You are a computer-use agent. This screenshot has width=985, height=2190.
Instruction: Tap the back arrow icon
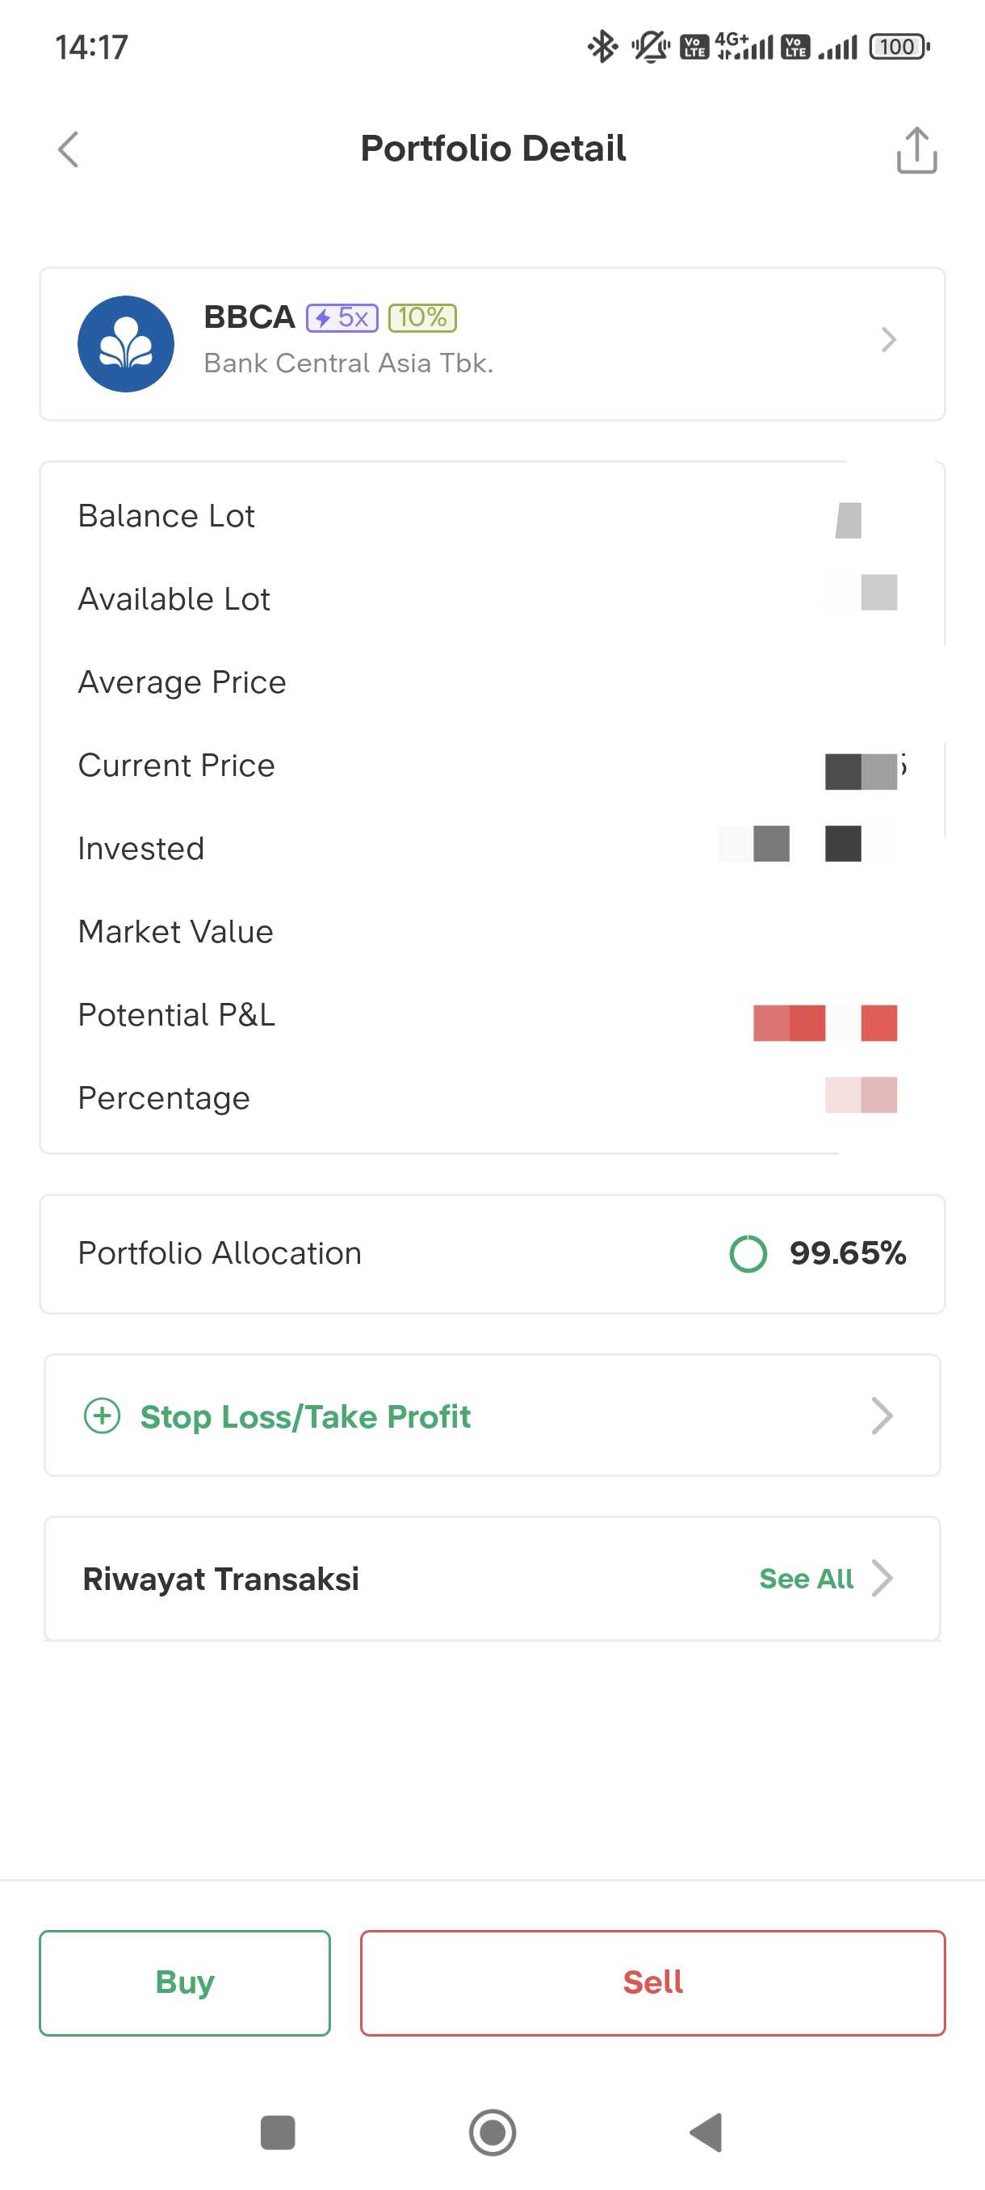(68, 149)
